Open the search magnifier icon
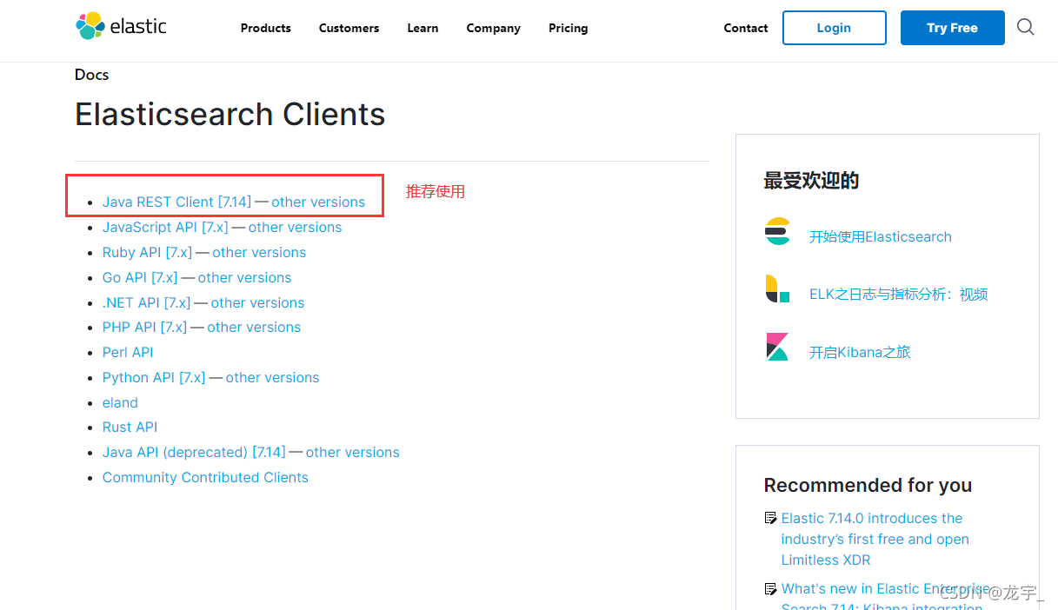 1026,28
